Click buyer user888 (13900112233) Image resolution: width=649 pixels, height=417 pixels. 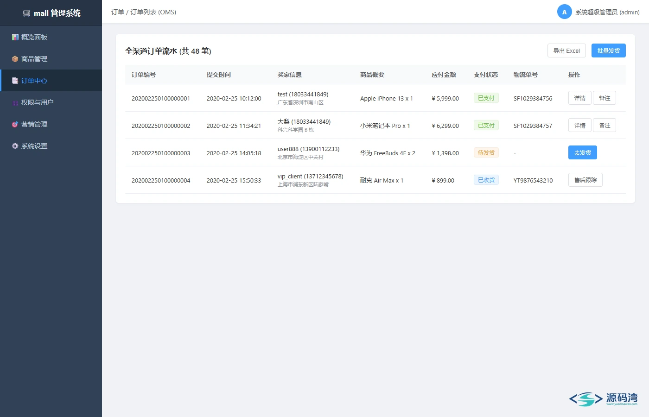[309, 149]
